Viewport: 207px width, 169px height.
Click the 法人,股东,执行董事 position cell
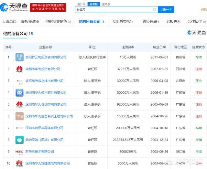(92, 57)
